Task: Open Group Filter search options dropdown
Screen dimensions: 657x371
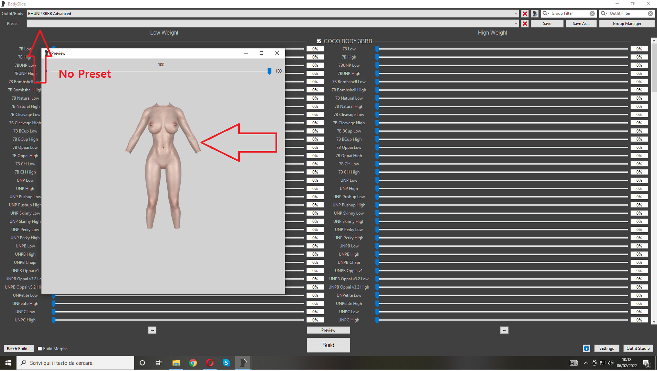Action: pyautogui.click(x=546, y=13)
